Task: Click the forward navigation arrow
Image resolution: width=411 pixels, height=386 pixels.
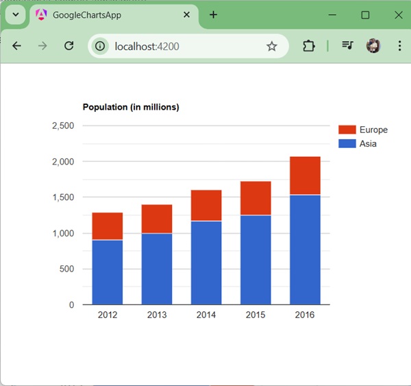Action: [x=42, y=46]
